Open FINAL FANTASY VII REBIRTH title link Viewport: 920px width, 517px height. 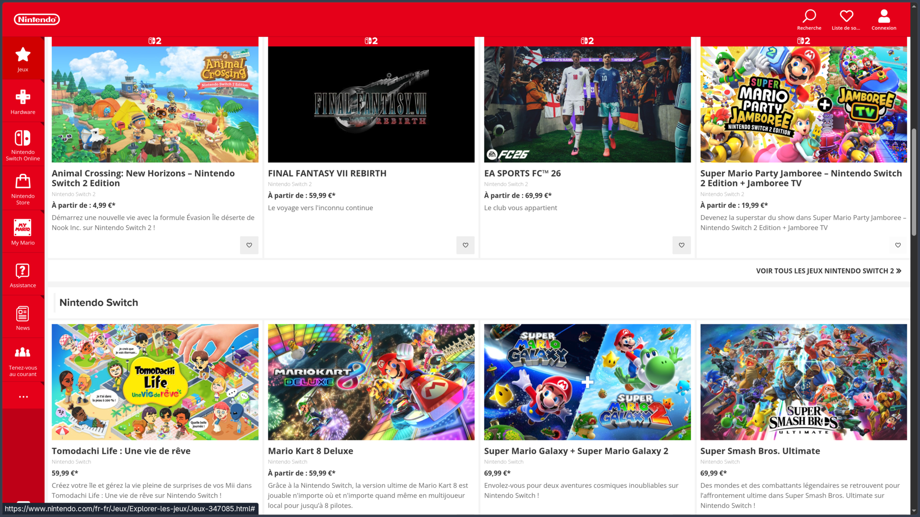click(327, 173)
